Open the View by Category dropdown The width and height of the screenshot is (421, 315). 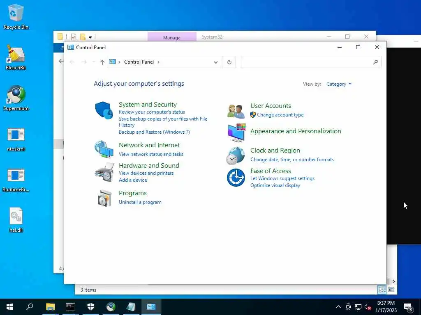[339, 84]
